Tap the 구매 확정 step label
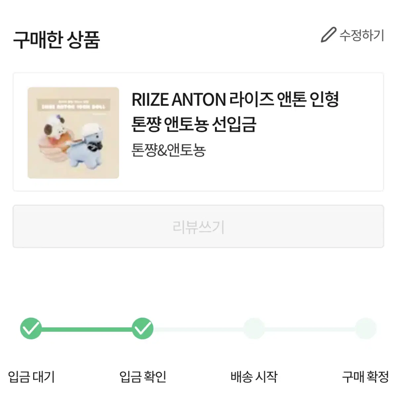Screen dimensions: 397x397 click(366, 377)
